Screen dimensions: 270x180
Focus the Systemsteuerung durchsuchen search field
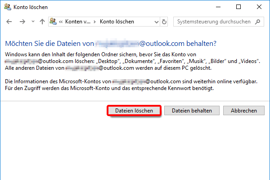(219, 22)
